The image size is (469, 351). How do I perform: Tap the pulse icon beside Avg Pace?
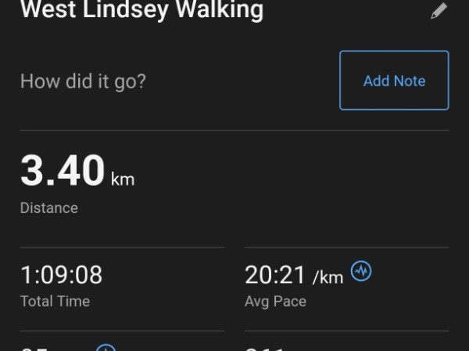coord(361,271)
